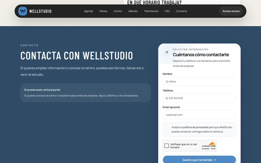The height and width of the screenshot is (163, 261).
Task: Open the Centro nav link
Action: click(x=118, y=11)
